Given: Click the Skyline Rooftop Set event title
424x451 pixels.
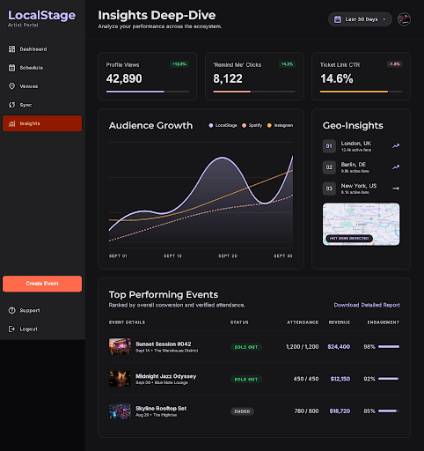Looking at the screenshot, I should click(161, 409).
